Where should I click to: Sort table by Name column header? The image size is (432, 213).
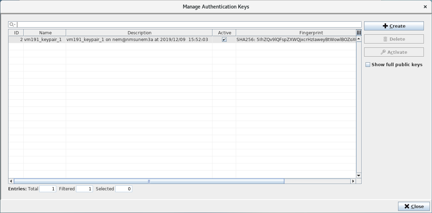pos(45,33)
